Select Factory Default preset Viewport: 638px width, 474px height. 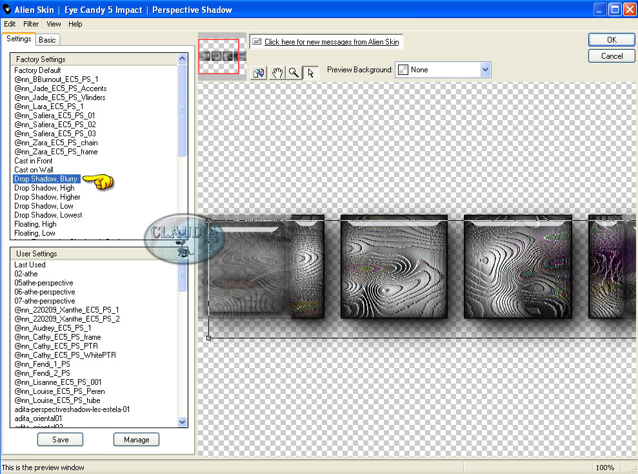point(37,70)
